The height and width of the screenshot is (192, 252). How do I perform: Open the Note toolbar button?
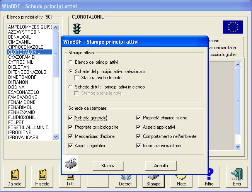[181, 181]
